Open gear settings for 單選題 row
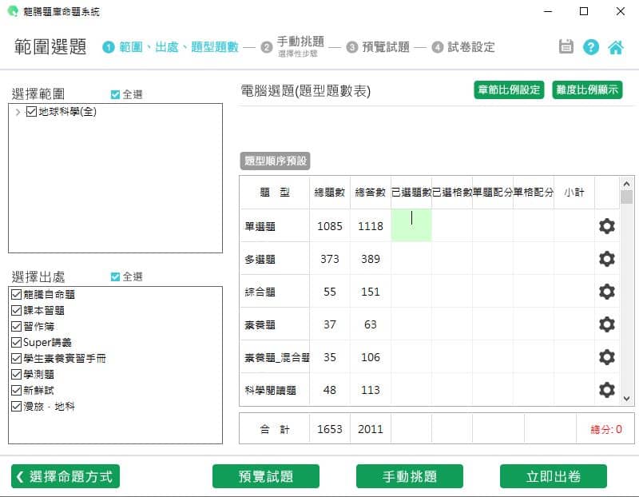Viewport: 639px width, 497px height. tap(607, 226)
